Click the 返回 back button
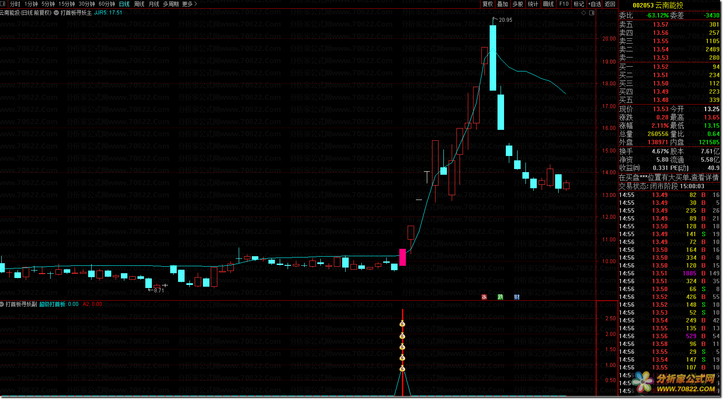The height and width of the screenshot is (400, 724). [x=610, y=4]
